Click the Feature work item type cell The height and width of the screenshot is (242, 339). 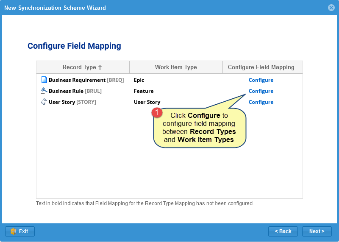coord(144,91)
